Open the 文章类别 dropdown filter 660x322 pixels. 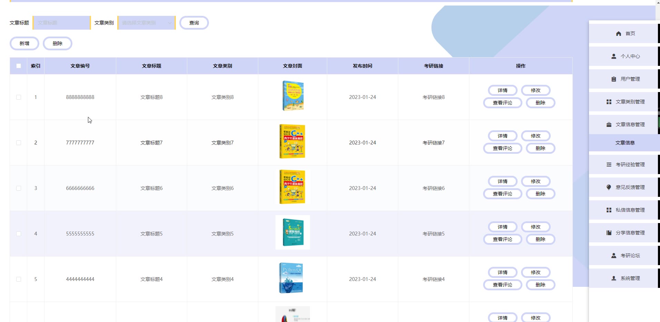coord(147,23)
